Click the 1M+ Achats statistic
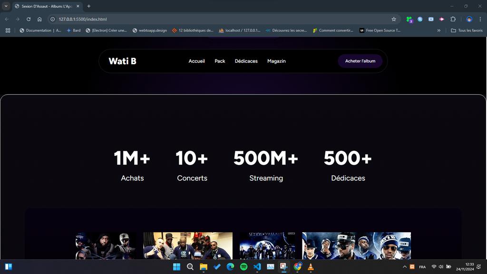Viewport: 487px width, 274px height. (x=132, y=166)
